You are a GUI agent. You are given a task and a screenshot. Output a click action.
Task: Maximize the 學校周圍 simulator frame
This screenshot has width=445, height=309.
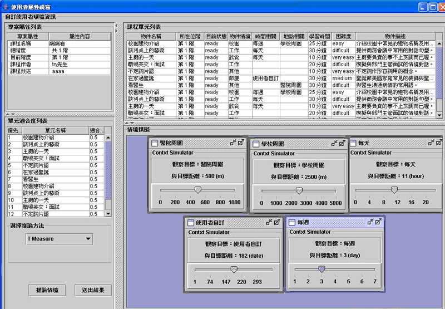pos(342,143)
